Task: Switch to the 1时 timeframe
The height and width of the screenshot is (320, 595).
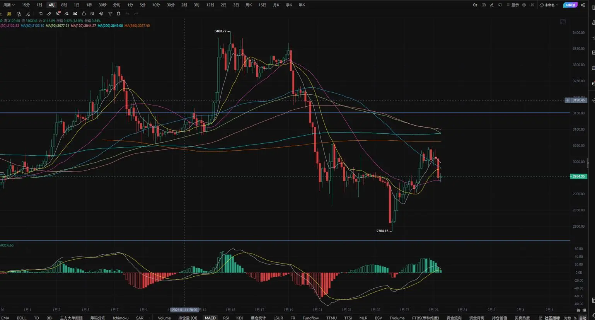Action: click(39, 5)
